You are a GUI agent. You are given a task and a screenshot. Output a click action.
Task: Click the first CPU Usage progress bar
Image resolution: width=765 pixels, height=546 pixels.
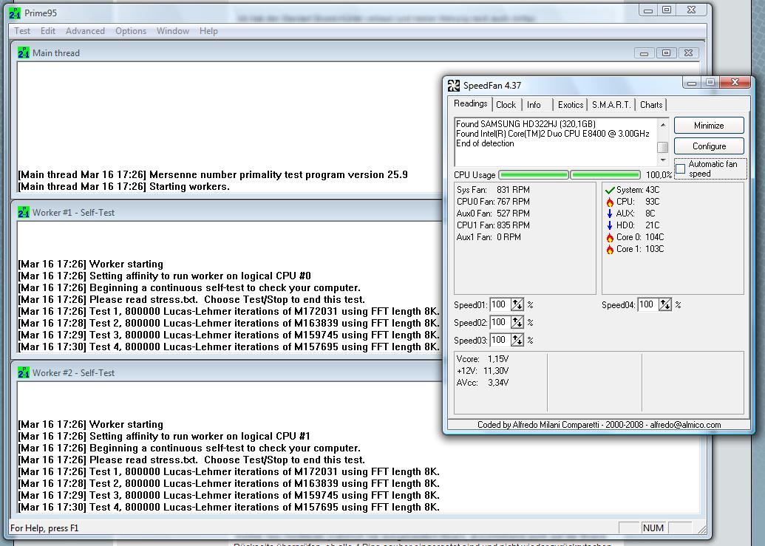534,174
